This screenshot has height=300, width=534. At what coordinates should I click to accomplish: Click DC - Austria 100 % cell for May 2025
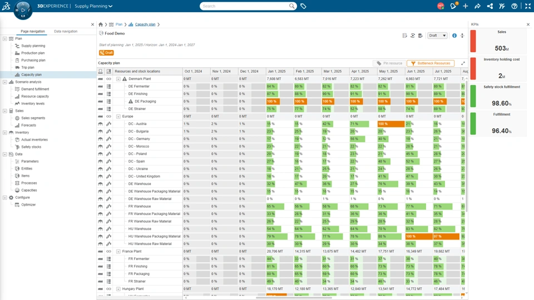pyautogui.click(x=391, y=124)
